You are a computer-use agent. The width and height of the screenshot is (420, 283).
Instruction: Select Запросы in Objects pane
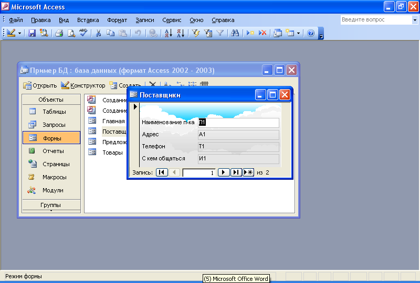51,125
